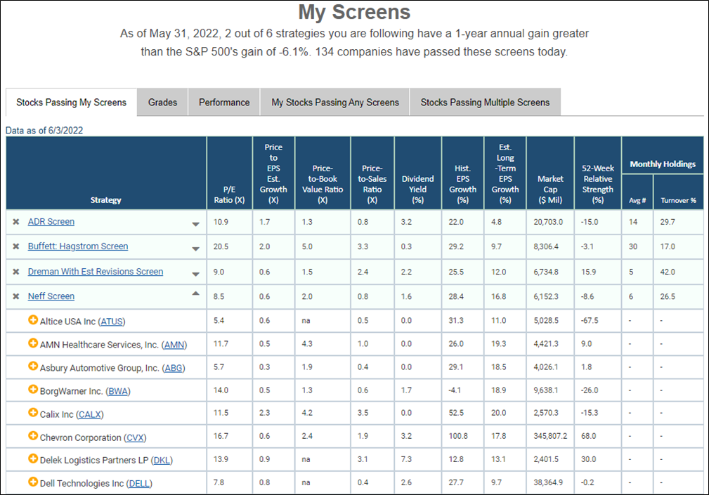This screenshot has height=495, width=709.
Task: Remove Buffett: Hagstrom Screen via X icon
Action: click(16, 246)
